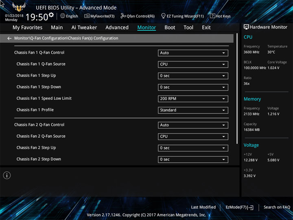Click the 19:50 clock display
This screenshot has height=220, width=293.
pyautogui.click(x=37, y=17)
